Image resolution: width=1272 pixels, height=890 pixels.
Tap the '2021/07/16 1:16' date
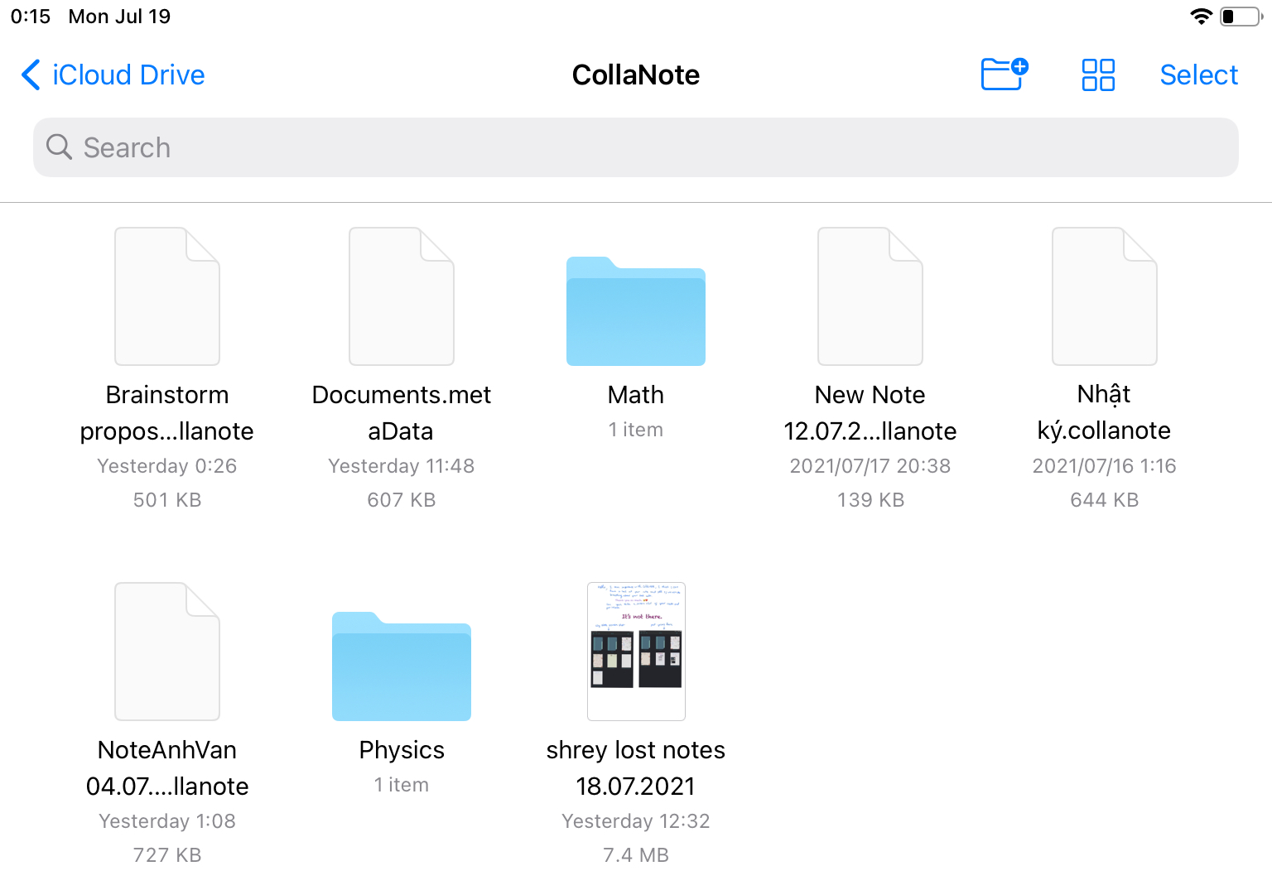coord(1105,466)
